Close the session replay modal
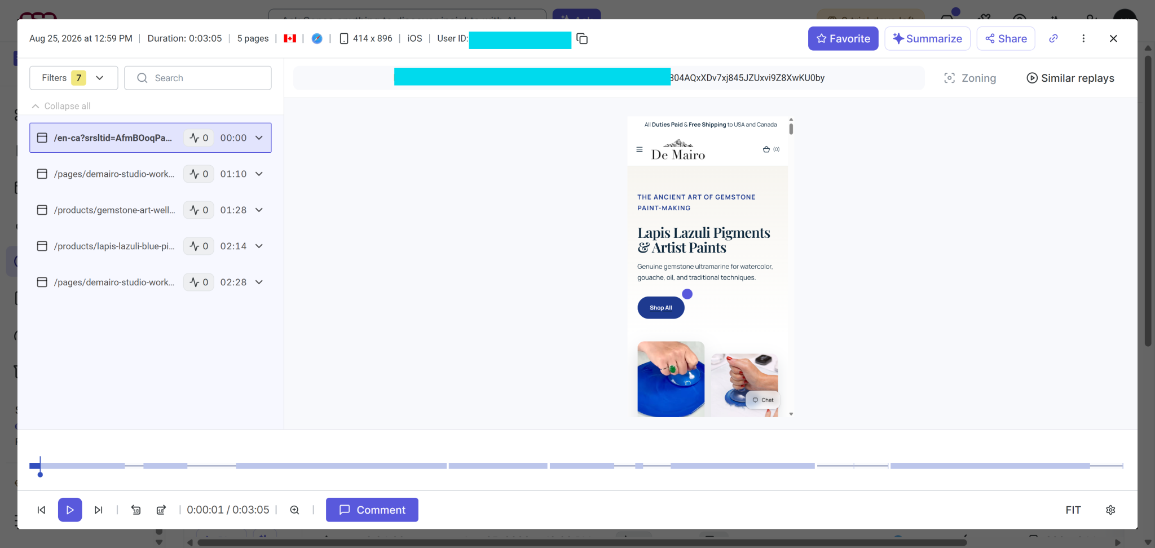Viewport: 1155px width, 548px height. tap(1113, 38)
